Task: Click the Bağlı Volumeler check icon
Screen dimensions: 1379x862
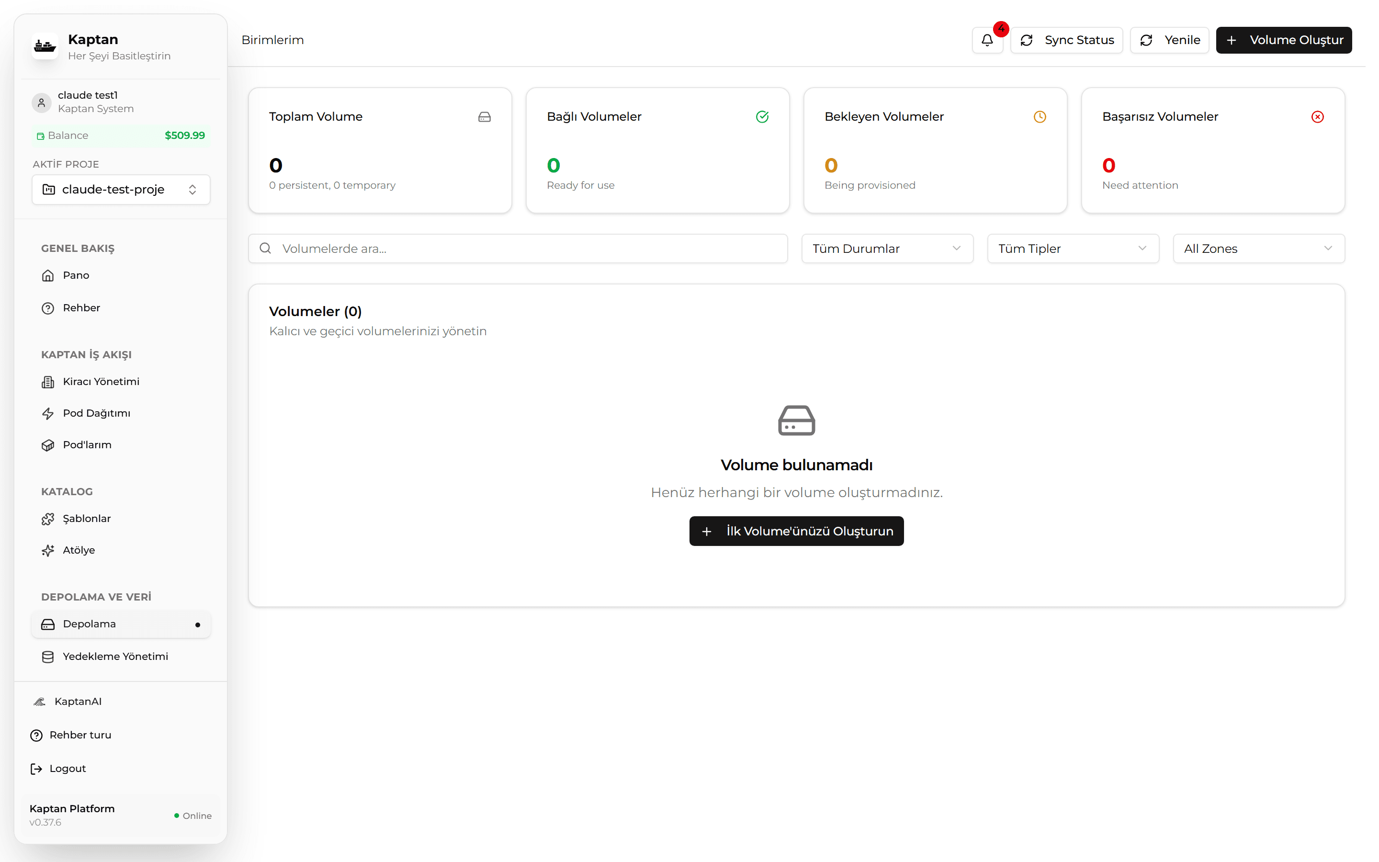Action: [762, 117]
